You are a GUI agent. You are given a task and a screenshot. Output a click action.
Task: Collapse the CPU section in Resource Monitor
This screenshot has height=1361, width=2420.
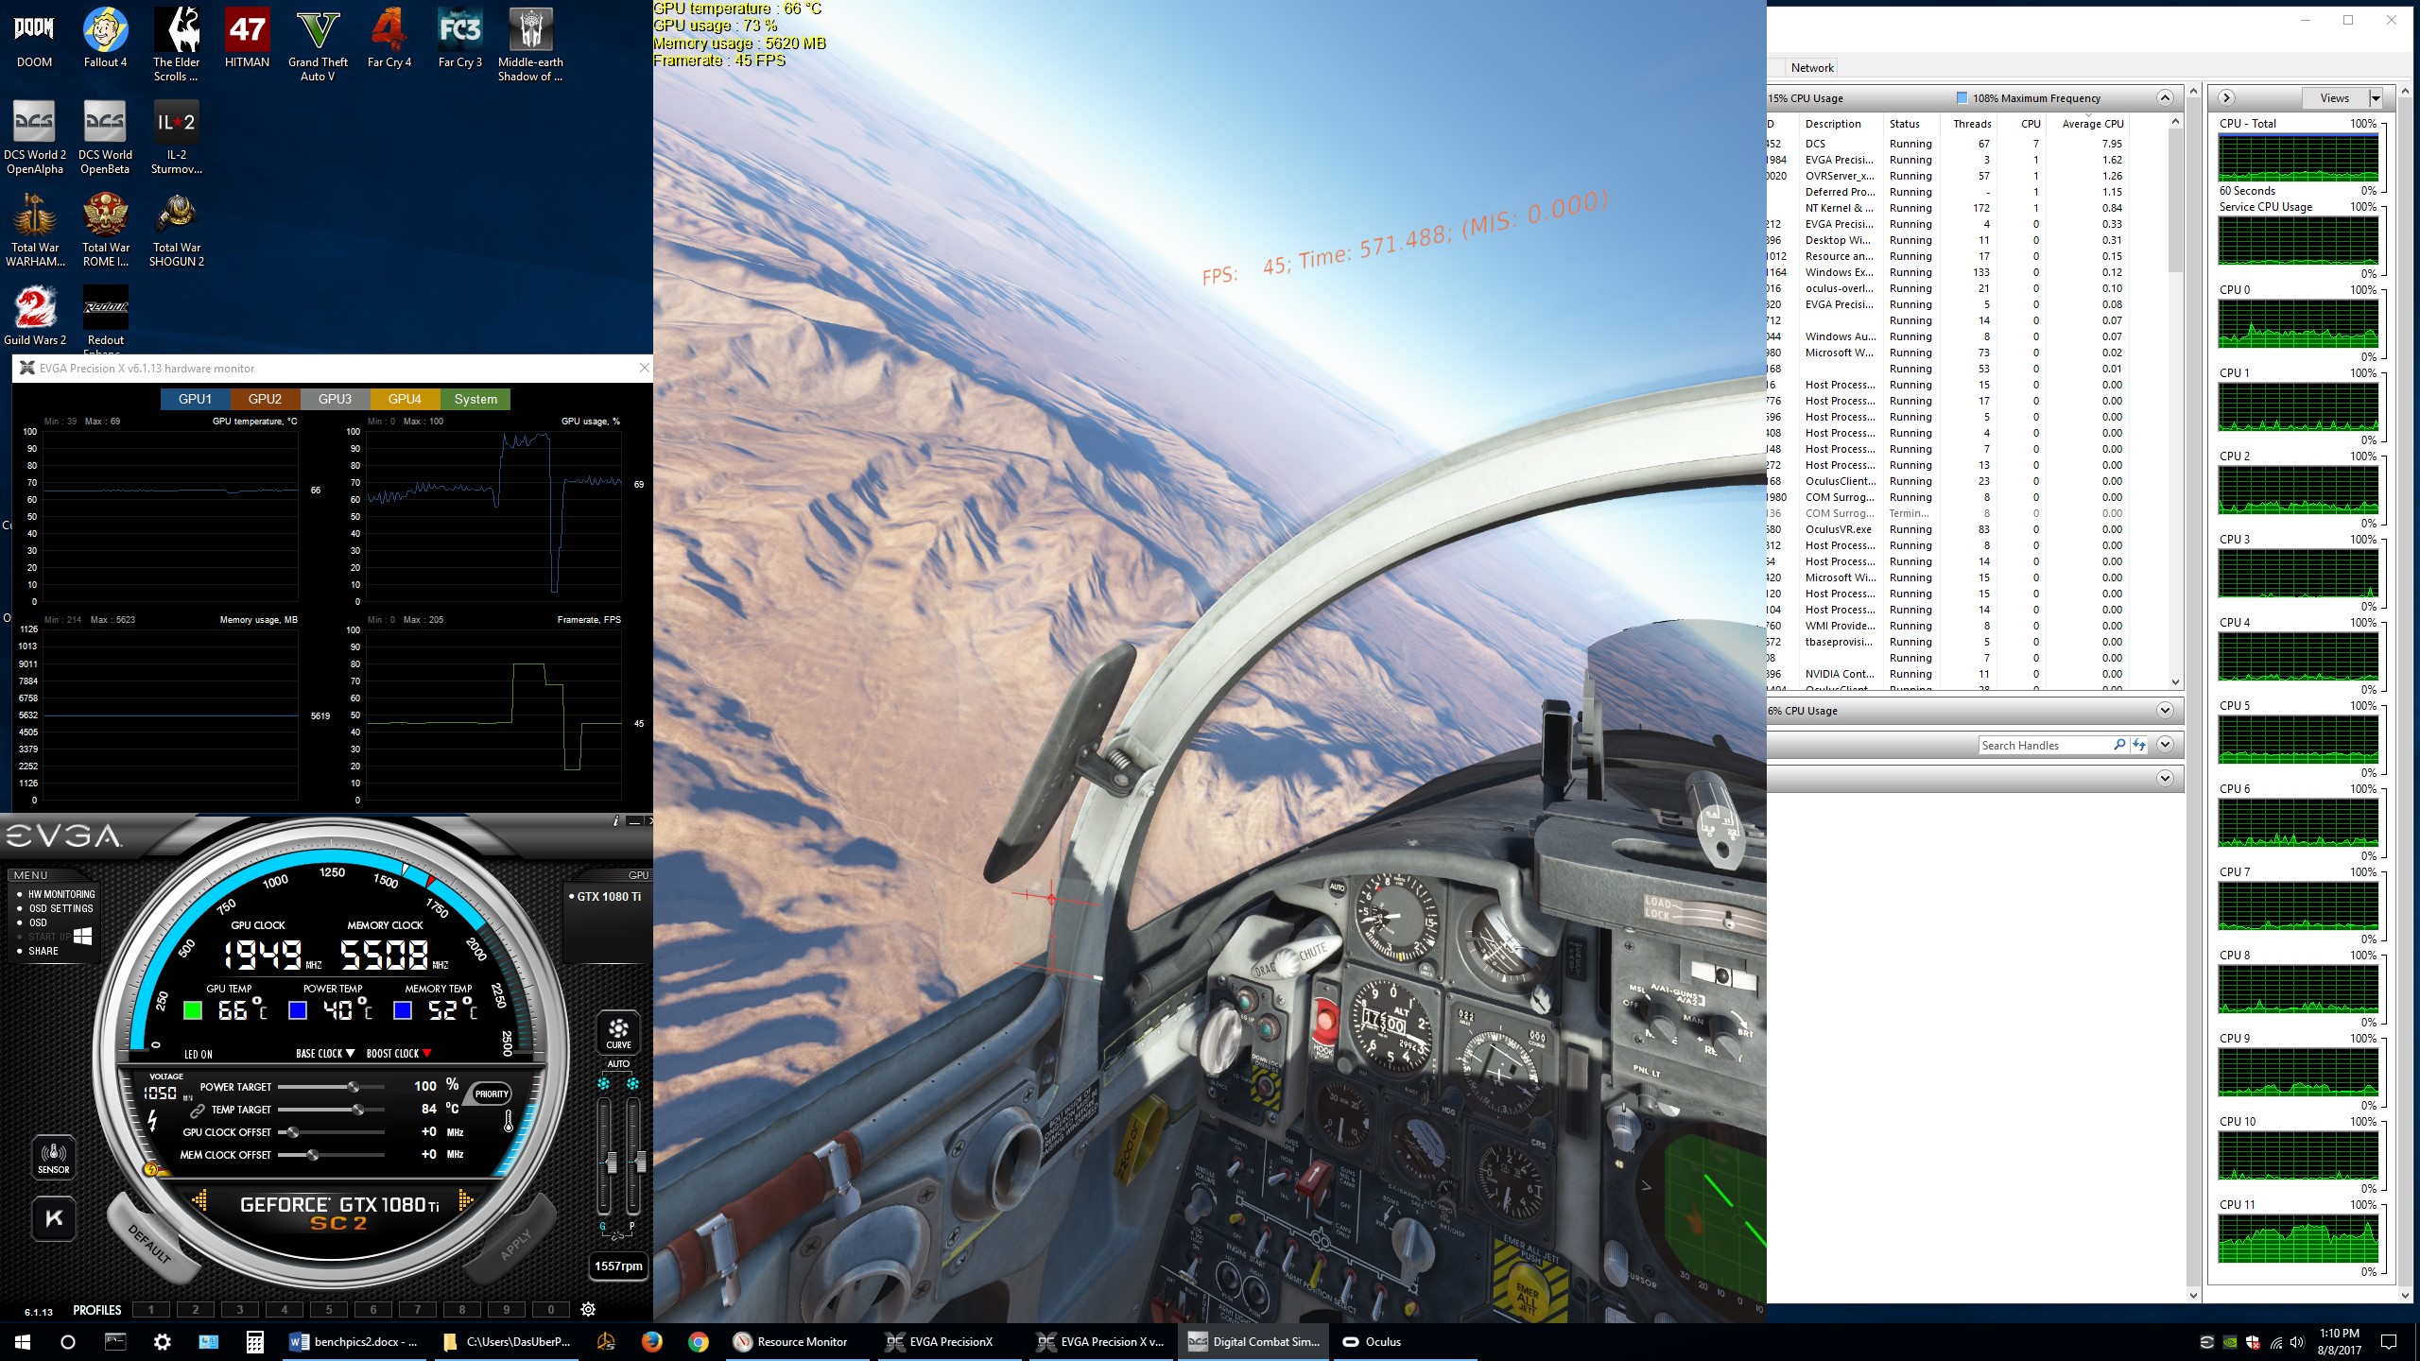(2165, 98)
